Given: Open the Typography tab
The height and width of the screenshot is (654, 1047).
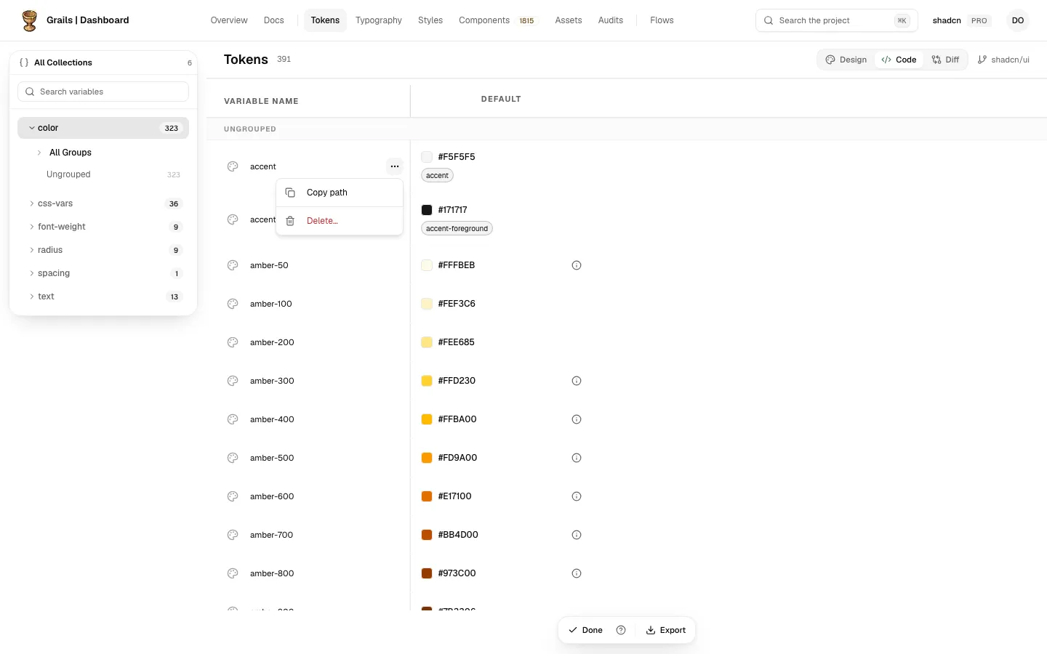Looking at the screenshot, I should coord(379,20).
